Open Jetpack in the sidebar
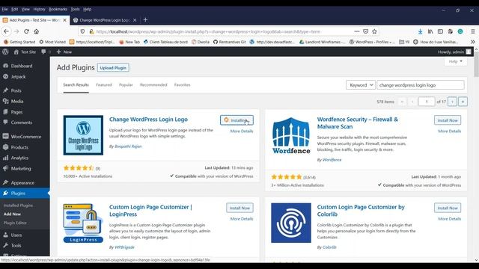 [x=18, y=76]
